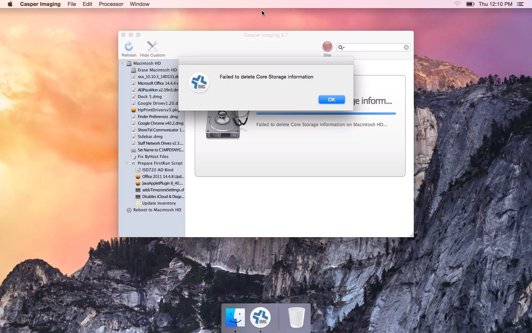Click the Wi-Fi status icon
This screenshot has width=532, height=333.
pyautogui.click(x=457, y=4)
